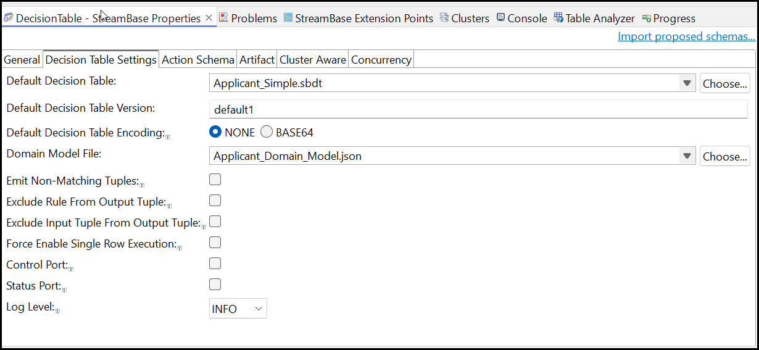Expand the Default Decision Table dropdown
This screenshot has height=350, width=759.
click(x=687, y=83)
